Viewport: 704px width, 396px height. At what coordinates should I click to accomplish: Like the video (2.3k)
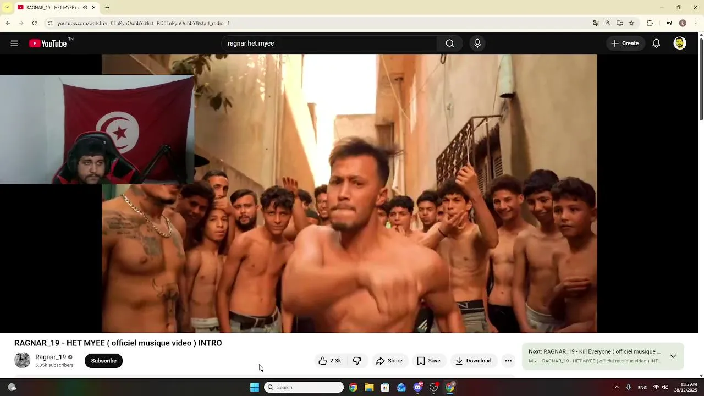coord(329,361)
